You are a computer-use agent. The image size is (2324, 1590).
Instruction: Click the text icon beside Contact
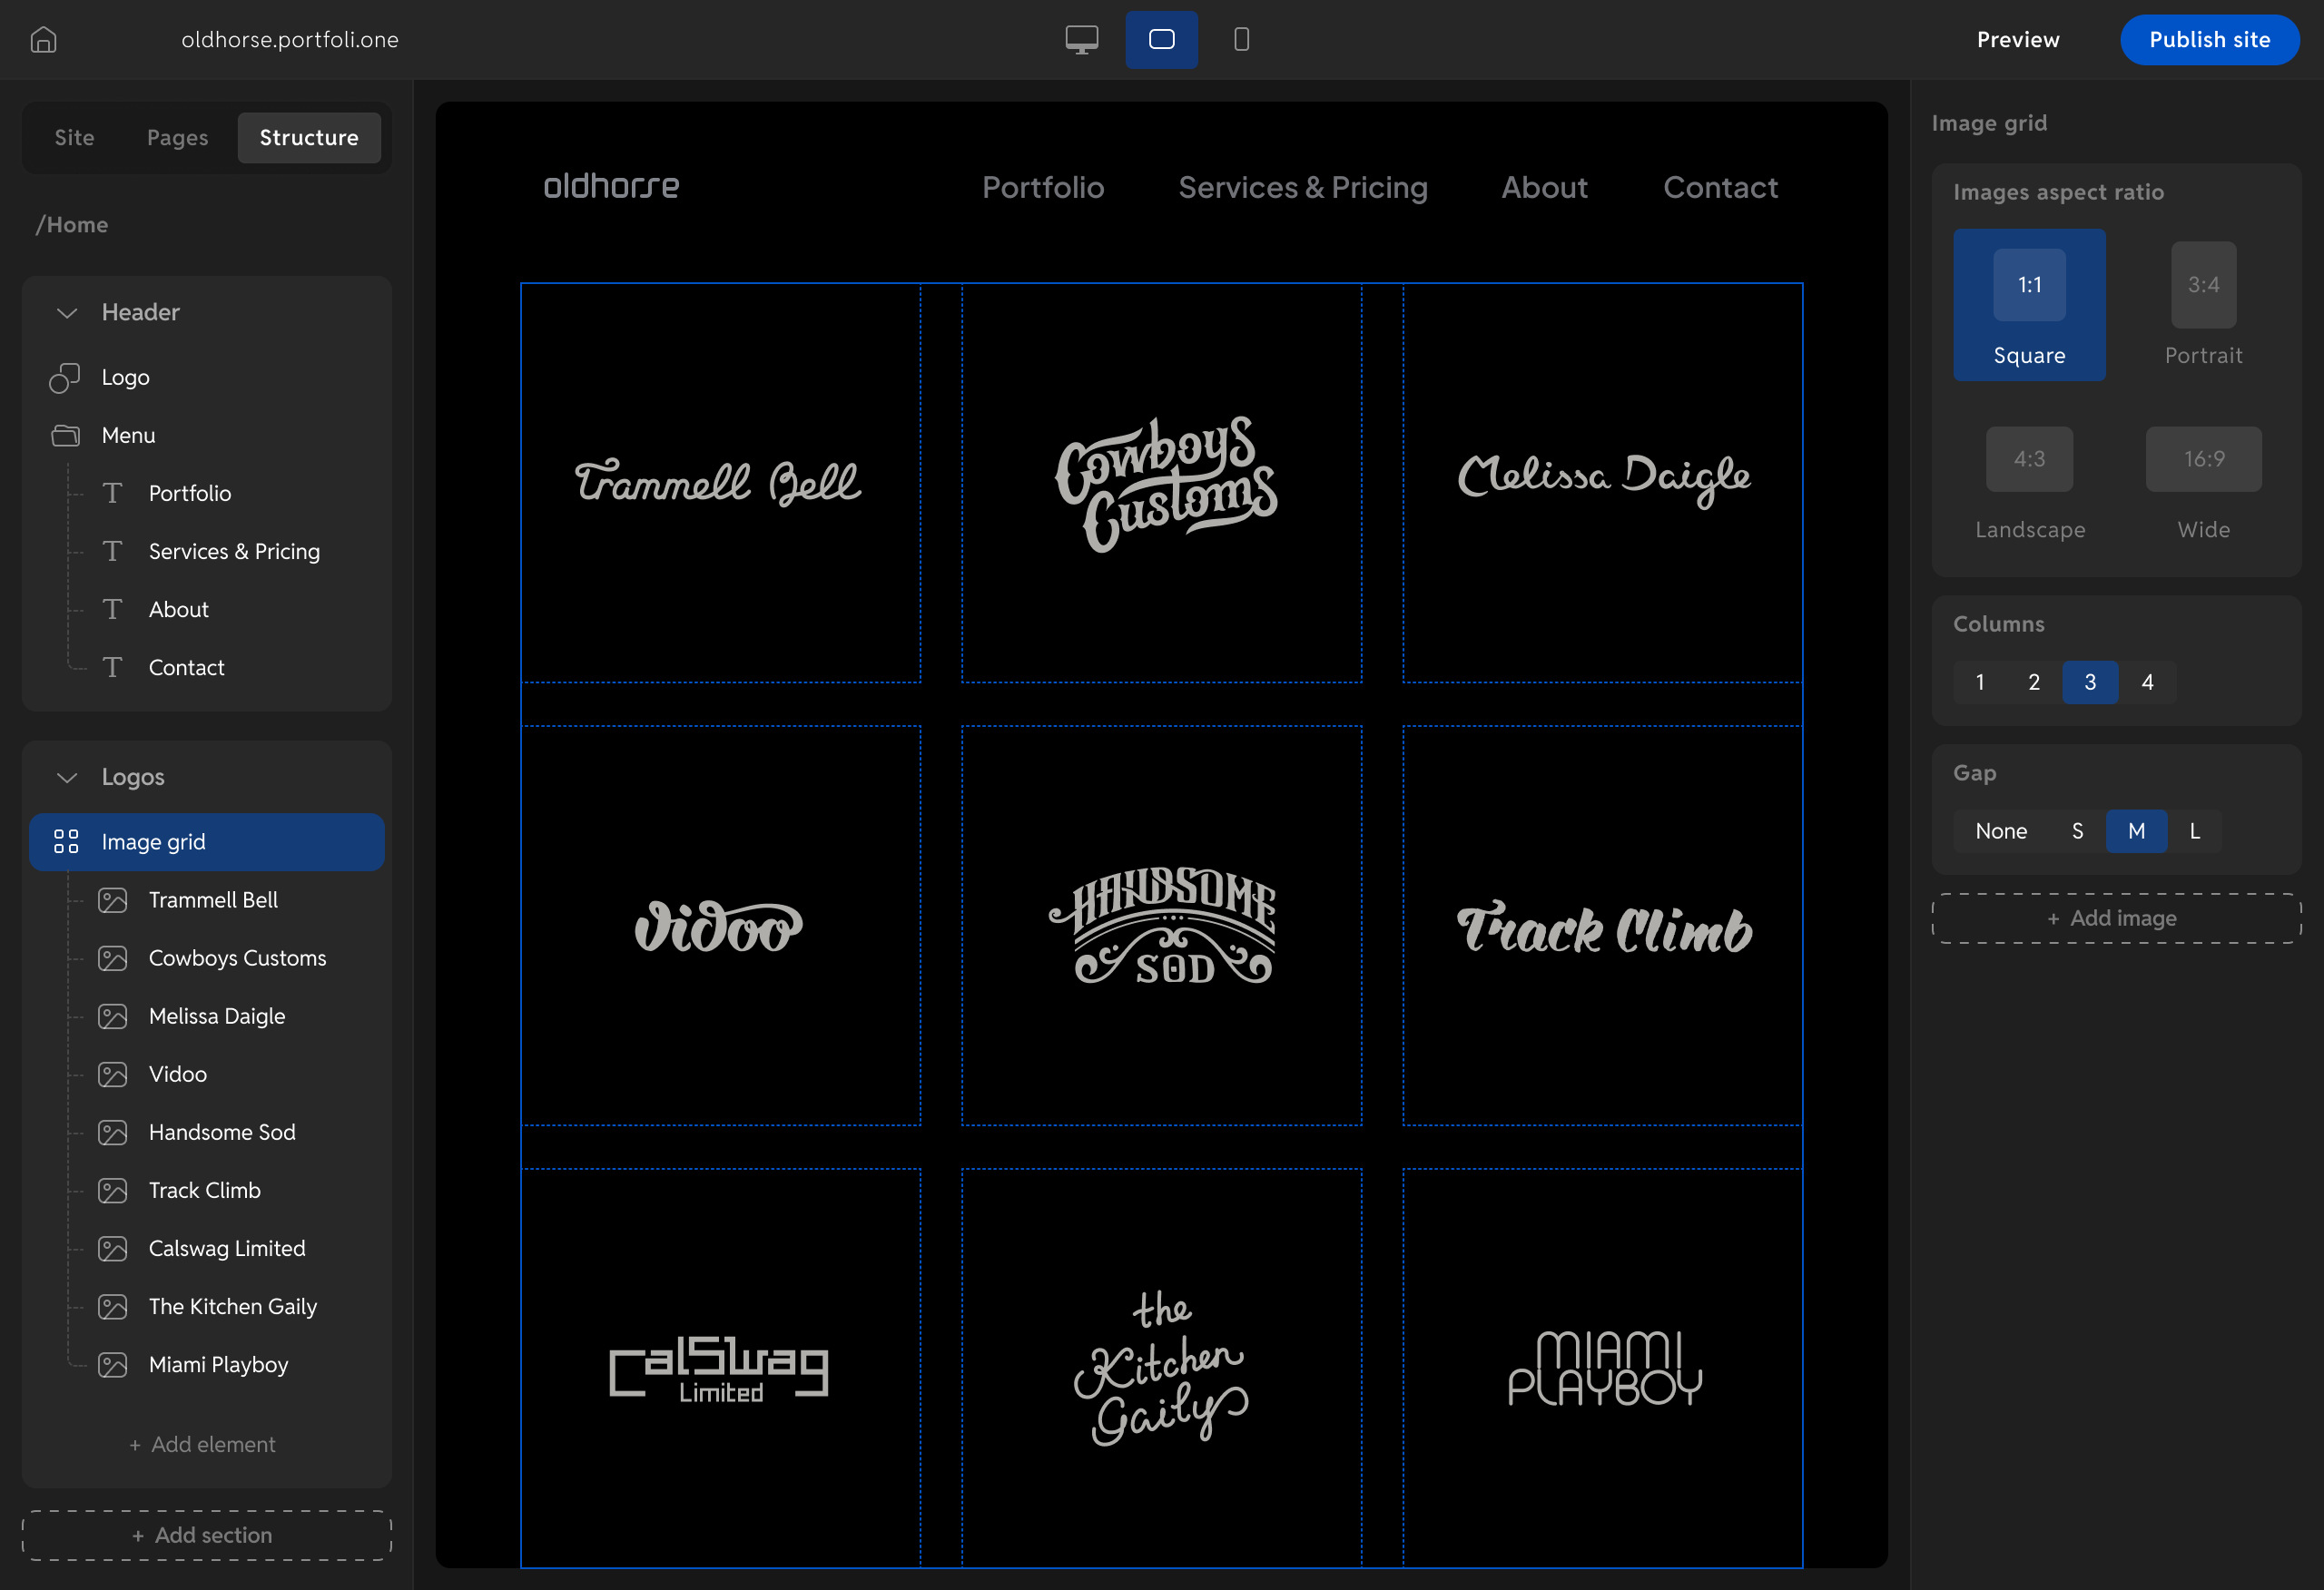click(112, 668)
